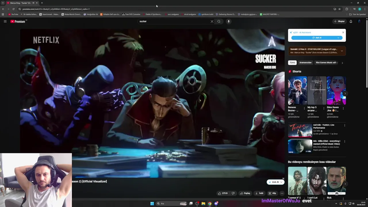Screen dimensions: 368x207
Task: Open Chrome's three-dot menu
Action: pos(365,9)
